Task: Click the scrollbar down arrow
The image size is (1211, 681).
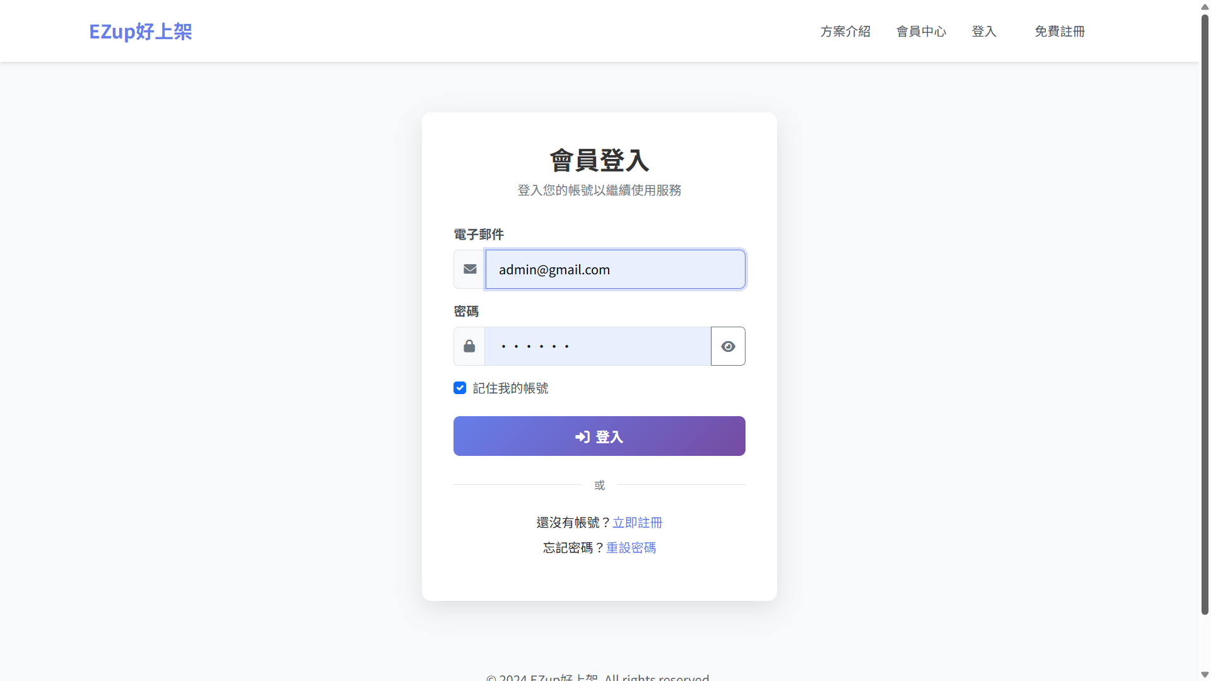Action: coord(1205,675)
